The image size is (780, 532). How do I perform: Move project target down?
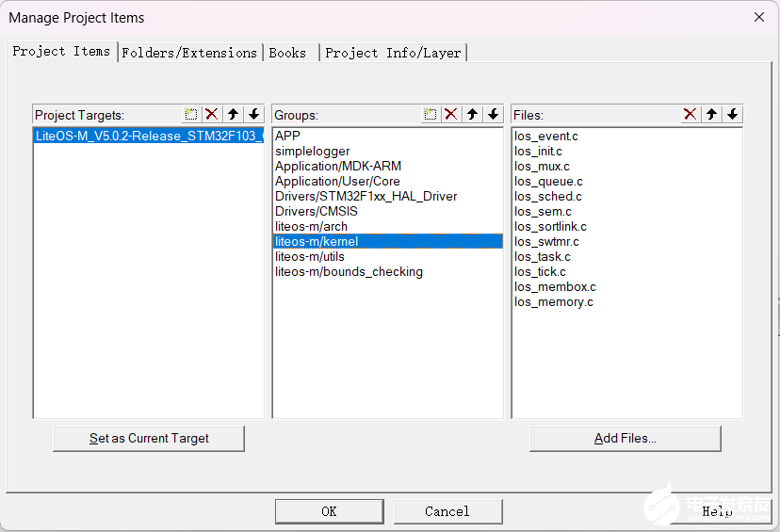click(253, 114)
